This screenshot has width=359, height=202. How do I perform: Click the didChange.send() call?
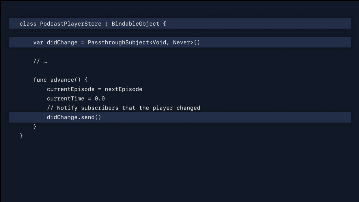coord(74,117)
